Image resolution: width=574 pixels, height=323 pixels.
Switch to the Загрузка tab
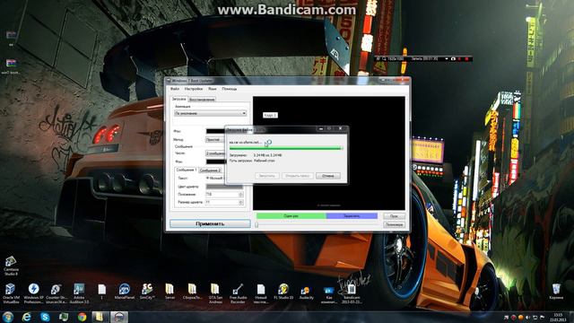pos(179,99)
